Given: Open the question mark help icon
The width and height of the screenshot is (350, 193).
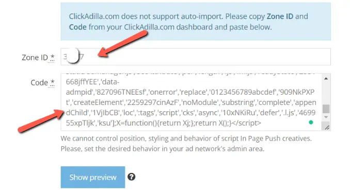Looking at the screenshot, I should pos(132,177).
